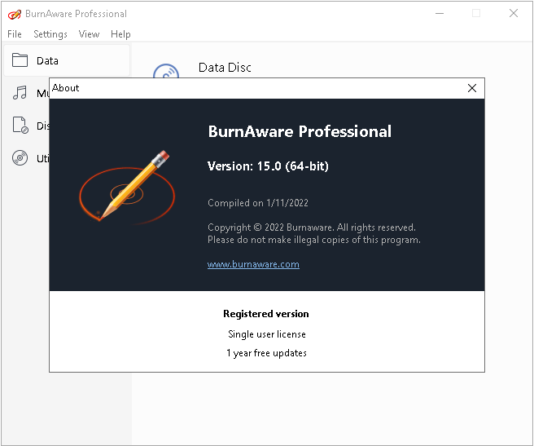Screen dimensions: 534x446
Task: Open the File menu
Action: (x=15, y=34)
